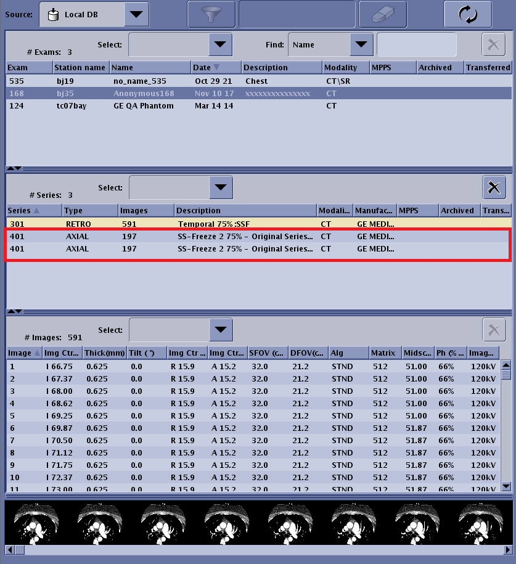Open the Find Name dropdown

(x=361, y=44)
